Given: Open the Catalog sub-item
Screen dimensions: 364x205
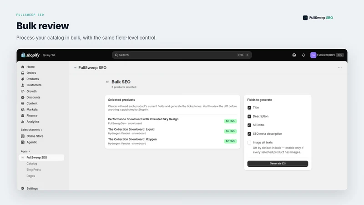Looking at the screenshot, I should coord(32,164).
